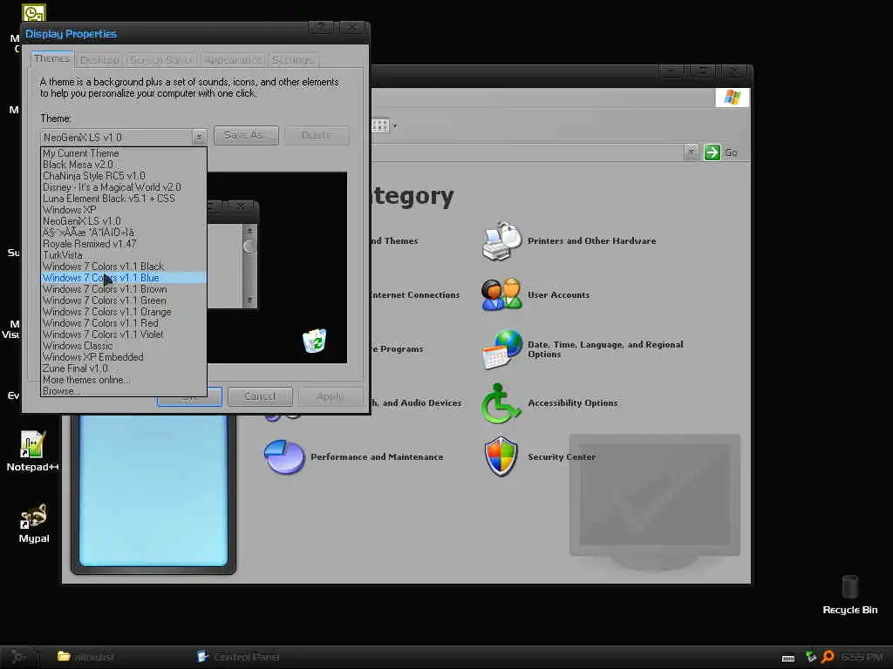Open the Appearance tab
Viewport: 893px width, 669px height.
click(x=233, y=60)
